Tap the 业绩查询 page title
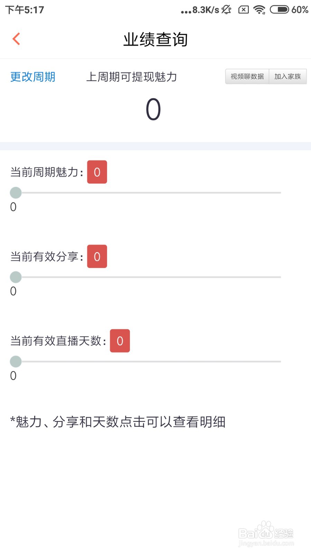The image size is (311, 554). pos(155,39)
